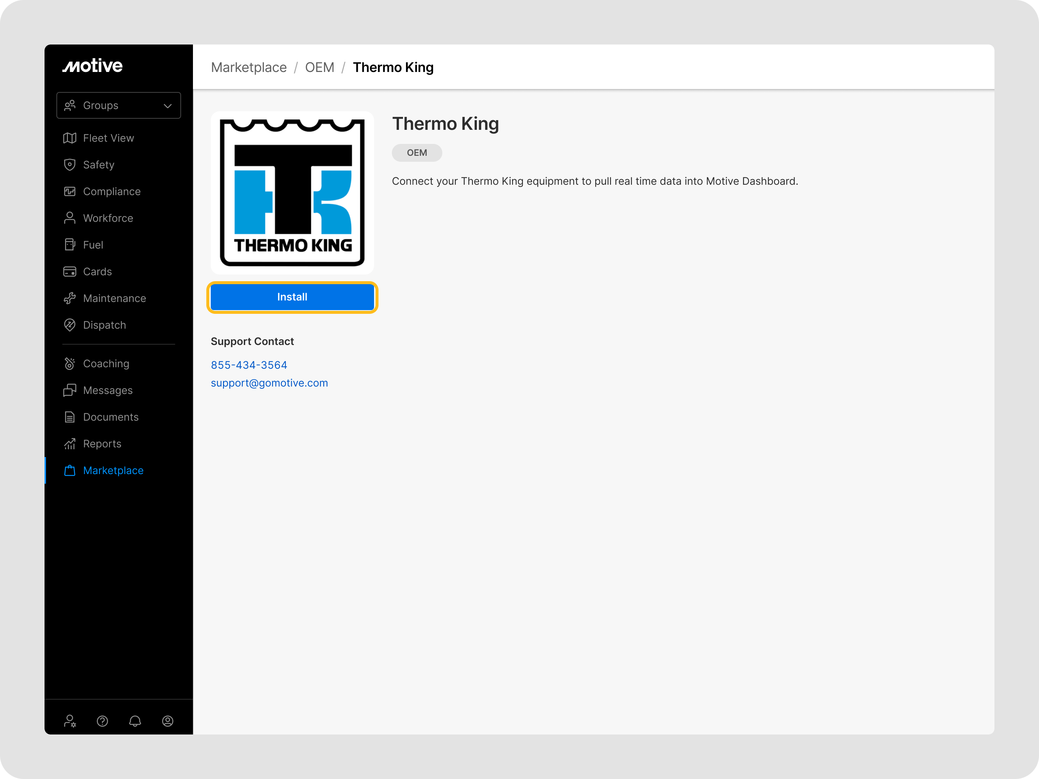Click the Cards credit card icon
This screenshot has height=779, width=1039.
pyautogui.click(x=69, y=272)
